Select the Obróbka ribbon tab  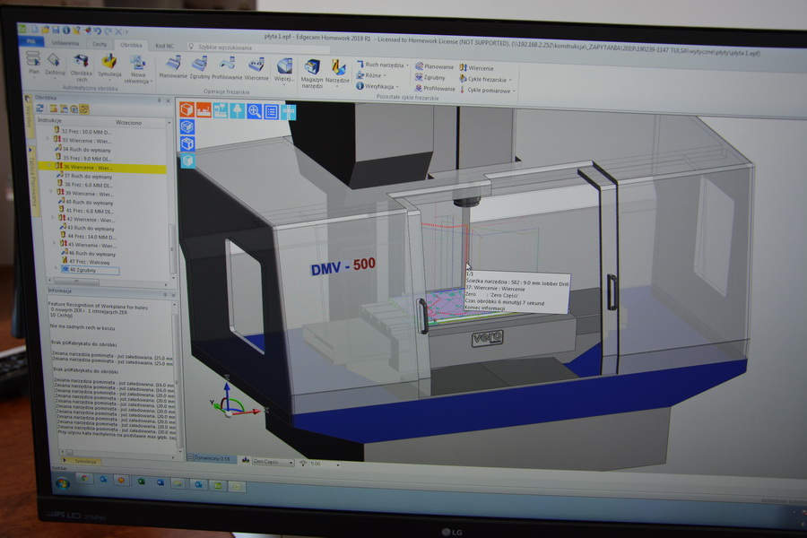131,46
